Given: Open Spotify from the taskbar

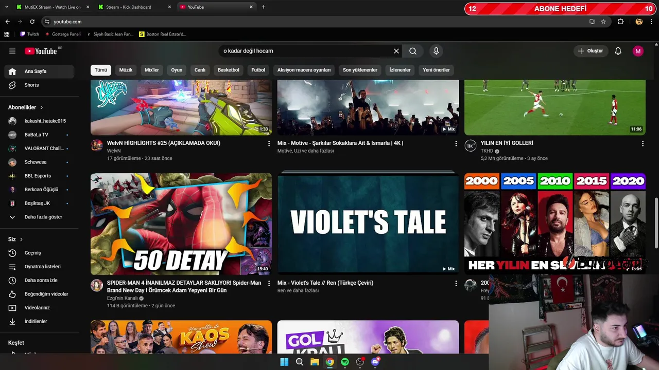Looking at the screenshot, I should tap(345, 362).
